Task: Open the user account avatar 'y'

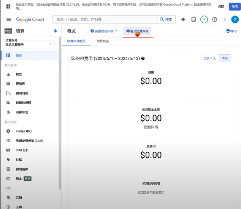Action: point(235,19)
